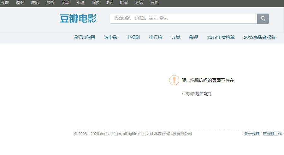Select 分类 in the navigation bar
This screenshot has width=284, height=155.
pos(176,37)
